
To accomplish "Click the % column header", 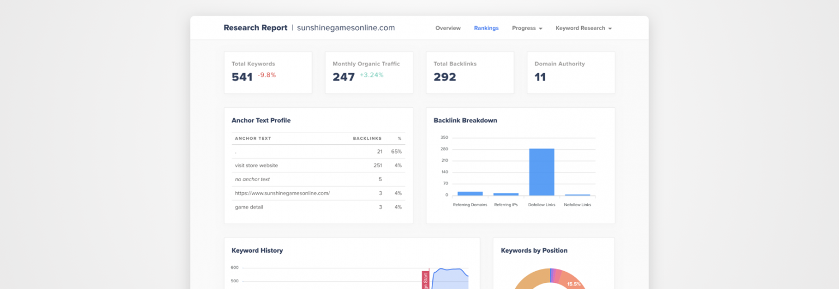I will [399, 138].
